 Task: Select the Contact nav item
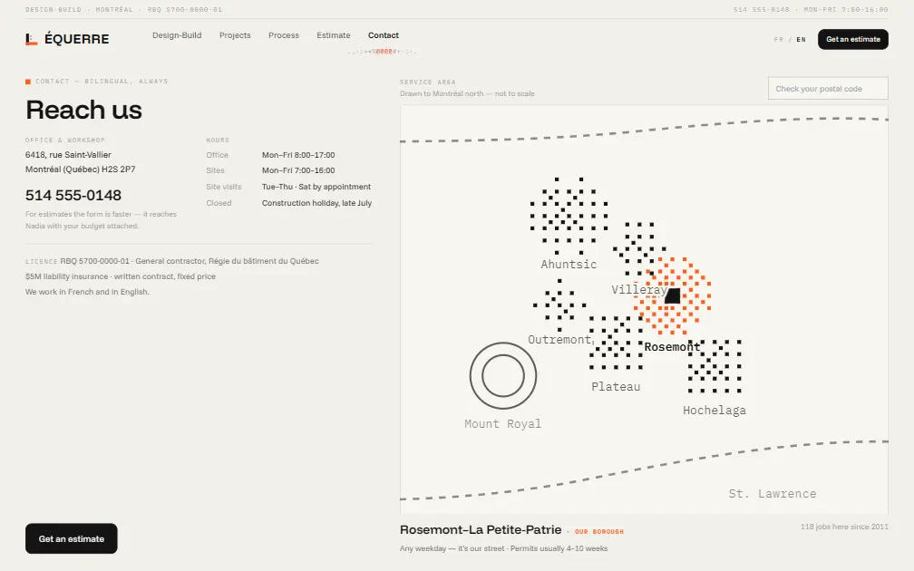coord(384,35)
